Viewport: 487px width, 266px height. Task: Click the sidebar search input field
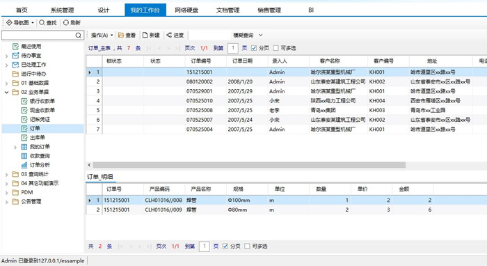[39, 36]
